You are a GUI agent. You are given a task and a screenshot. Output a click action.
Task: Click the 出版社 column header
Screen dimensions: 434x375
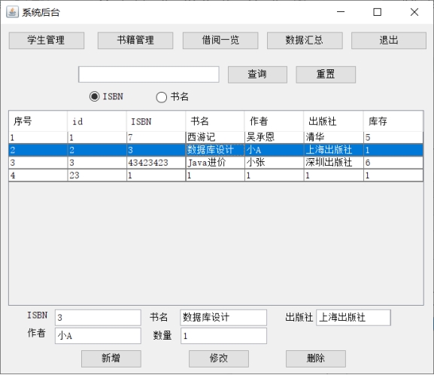[x=333, y=121]
